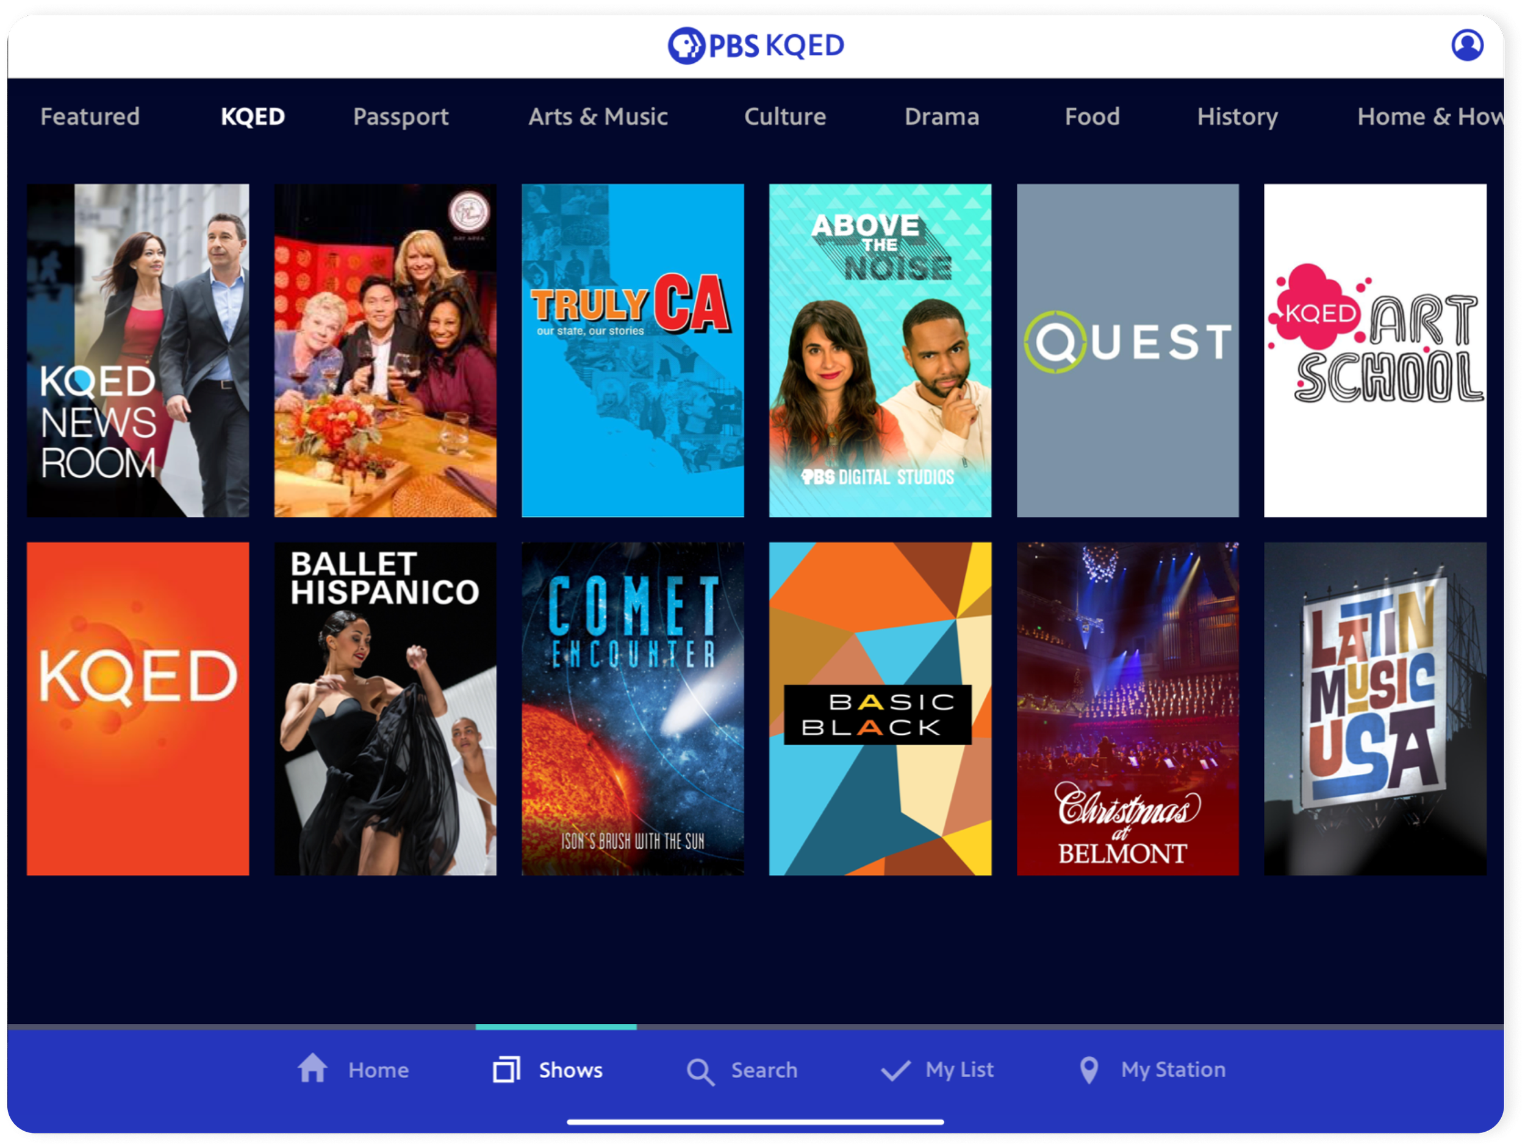Image resolution: width=1525 pixels, height=1147 pixels.
Task: Select the History category tab
Action: pos(1237,116)
